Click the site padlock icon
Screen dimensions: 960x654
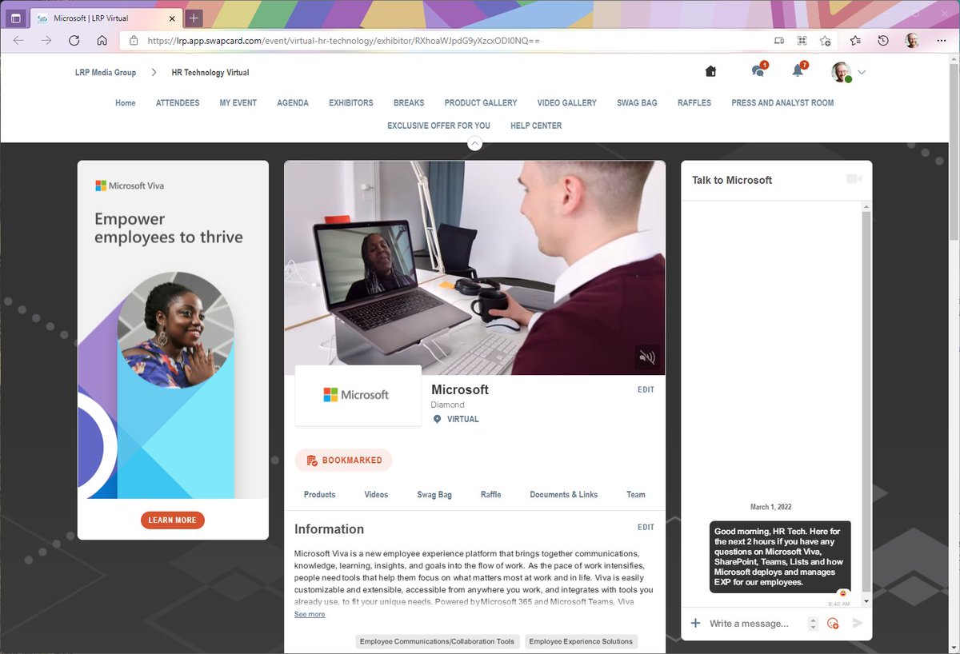click(x=134, y=40)
